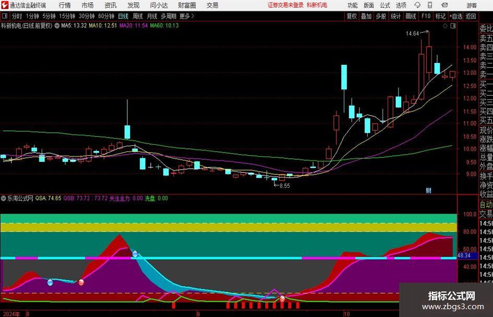This screenshot has height=317, width=493.
Task: Open the 市场 menu
Action: (88, 5)
